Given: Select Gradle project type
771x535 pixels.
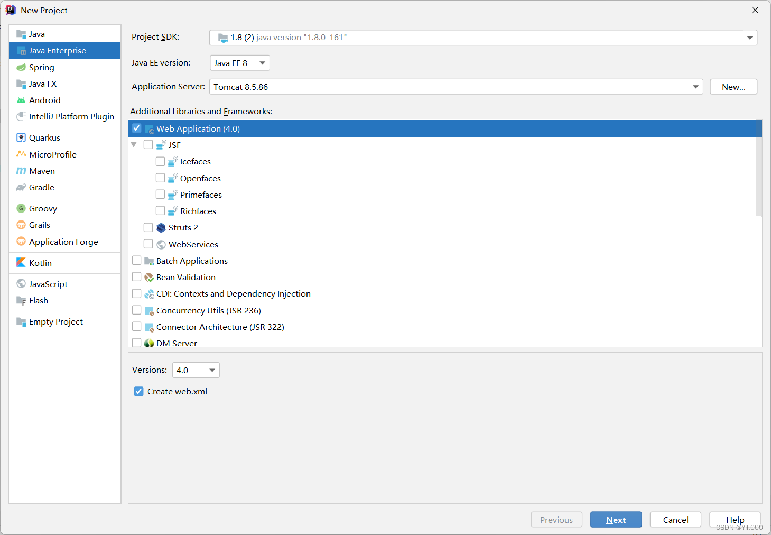Looking at the screenshot, I should (x=65, y=187).
